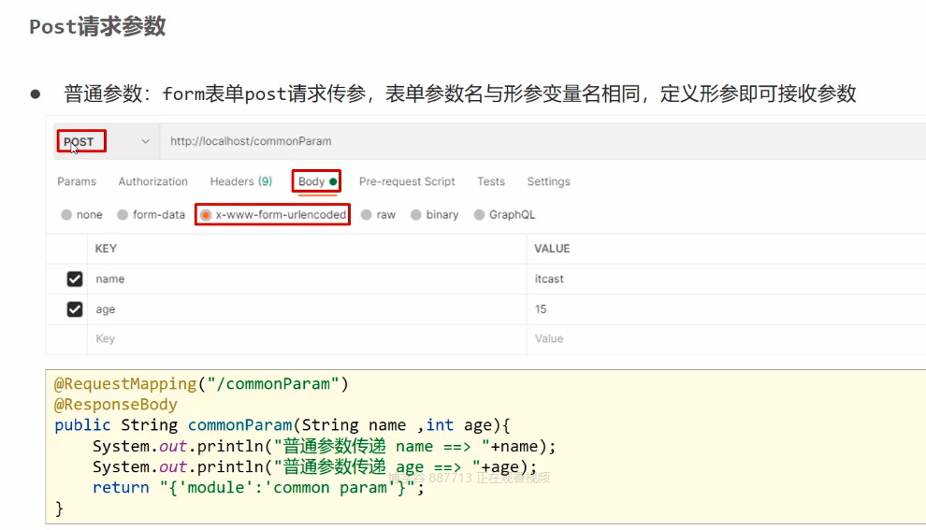Viewport: 926px width, 530px height.
Task: Click the itcast value cell
Action: click(x=727, y=279)
